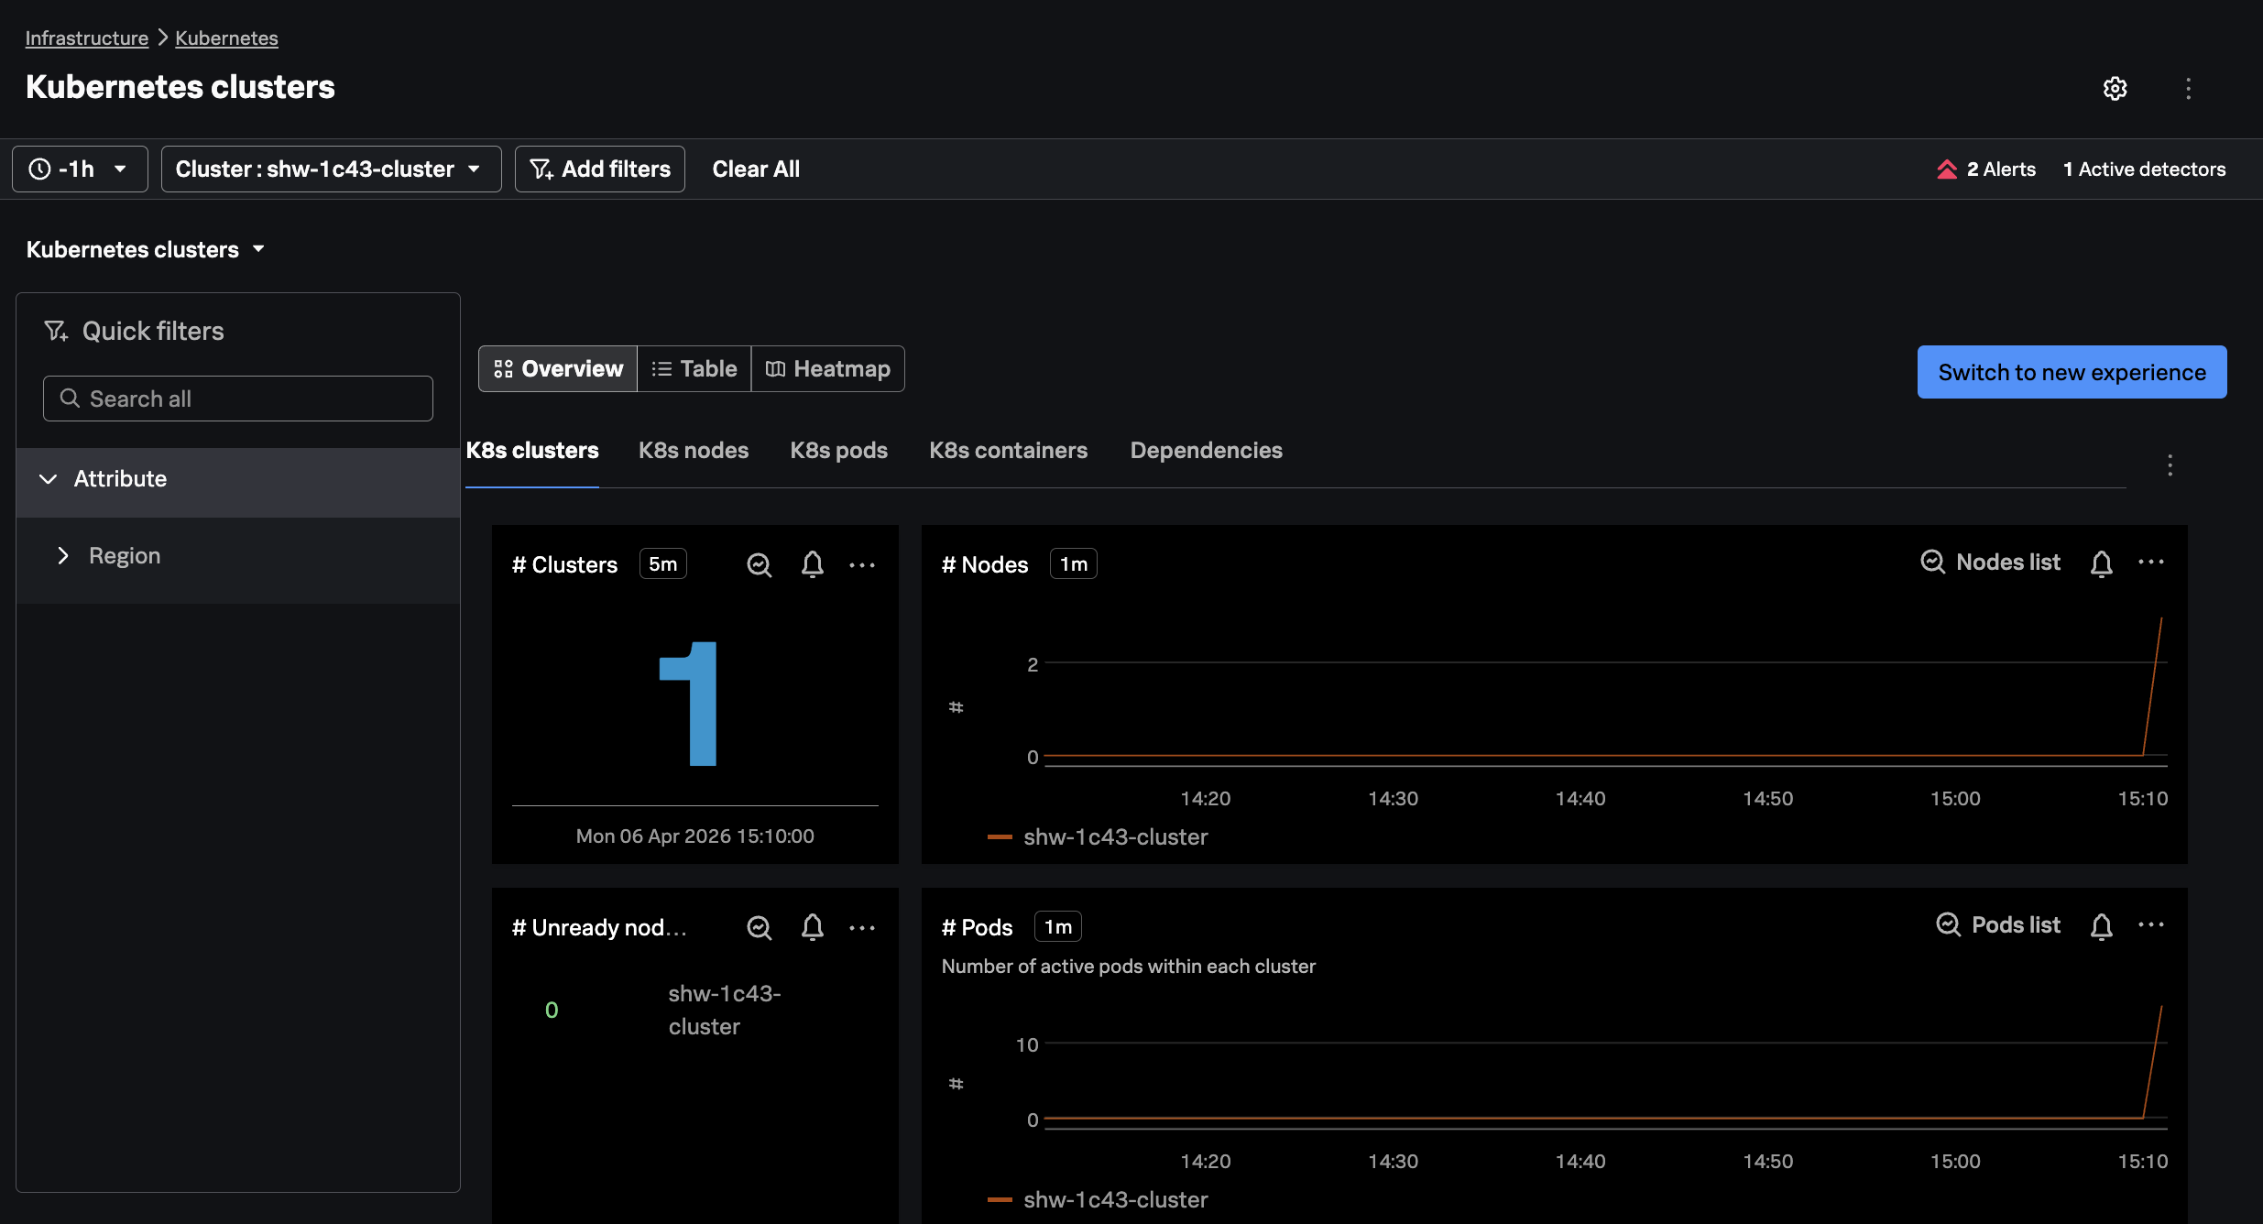
Task: Open page kebab menu next to gear
Action: [2188, 88]
